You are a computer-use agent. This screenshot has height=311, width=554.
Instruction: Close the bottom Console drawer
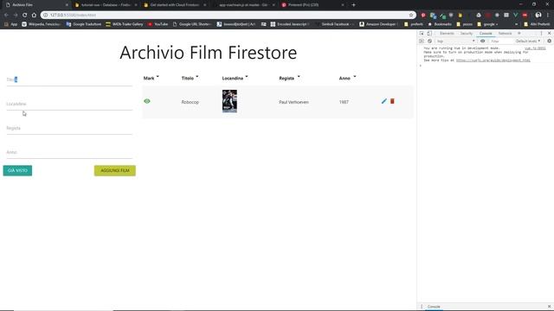pos(549,307)
